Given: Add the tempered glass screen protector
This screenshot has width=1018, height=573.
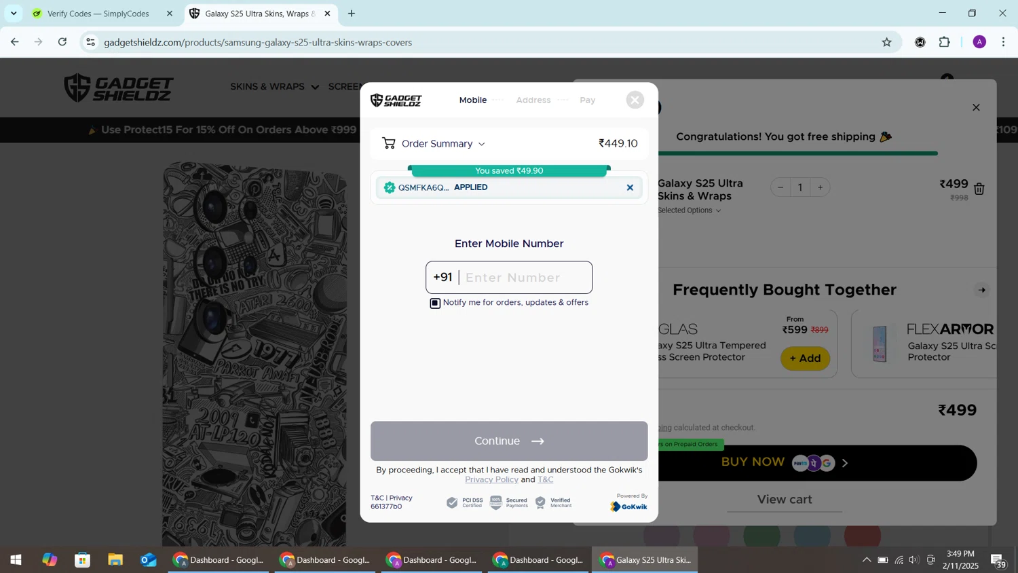Looking at the screenshot, I should 805,358.
